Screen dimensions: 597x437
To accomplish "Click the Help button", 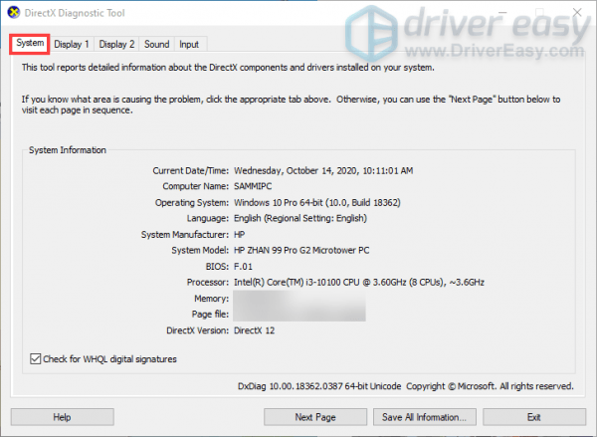I will (x=62, y=417).
